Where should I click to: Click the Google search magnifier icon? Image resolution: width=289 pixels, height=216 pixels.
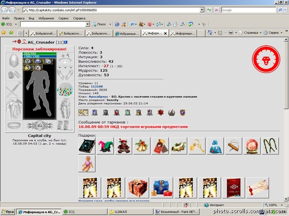(280, 10)
